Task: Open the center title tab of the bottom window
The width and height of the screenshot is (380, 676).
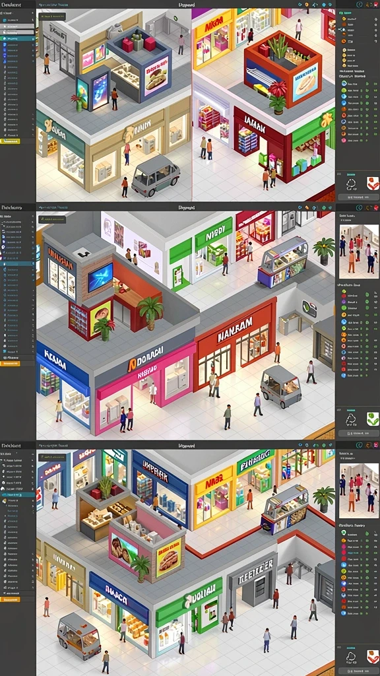Action: coord(186,444)
